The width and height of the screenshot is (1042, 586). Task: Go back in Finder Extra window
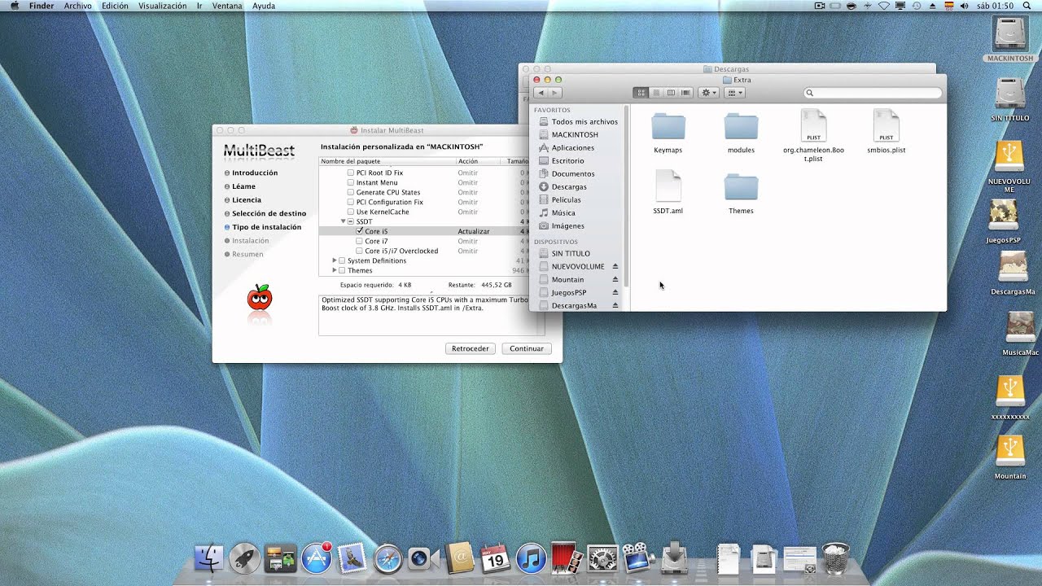(541, 93)
